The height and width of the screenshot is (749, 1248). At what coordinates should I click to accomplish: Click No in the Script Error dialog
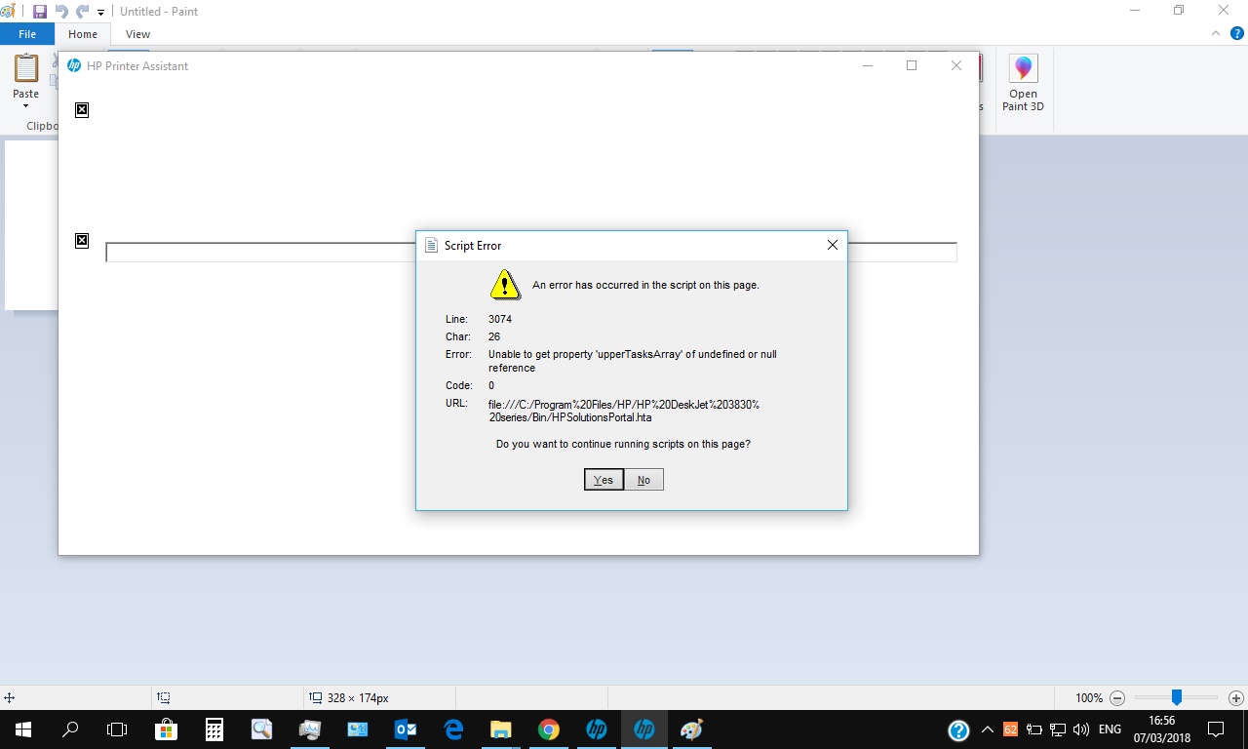click(643, 480)
